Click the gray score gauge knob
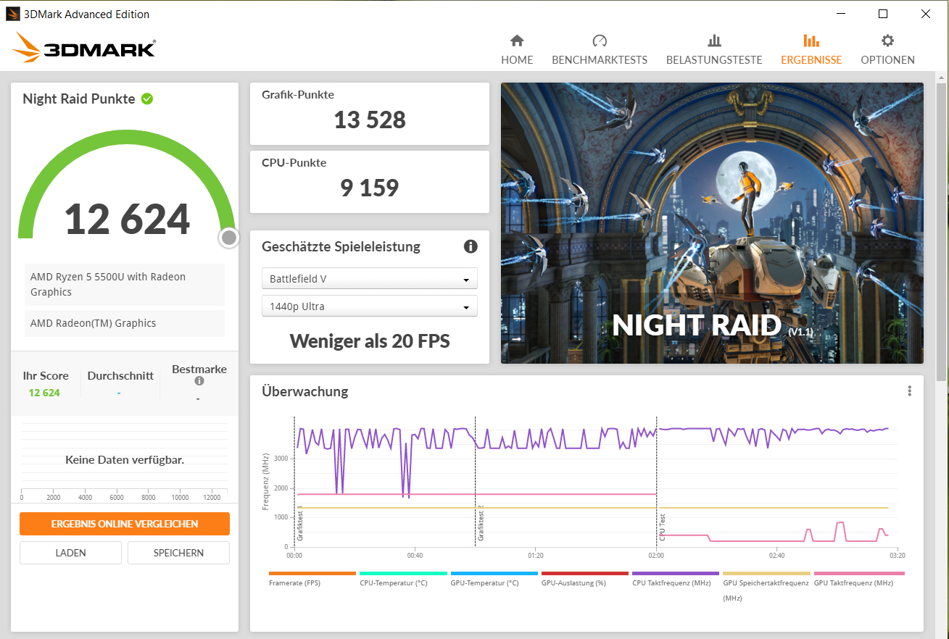Screen dimensions: 949x639 click(x=229, y=238)
